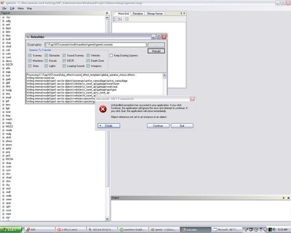
Task: Select the phmo tag item
Action: click(9, 141)
